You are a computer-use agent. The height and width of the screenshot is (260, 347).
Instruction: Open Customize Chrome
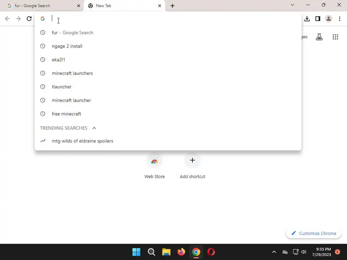(x=313, y=233)
